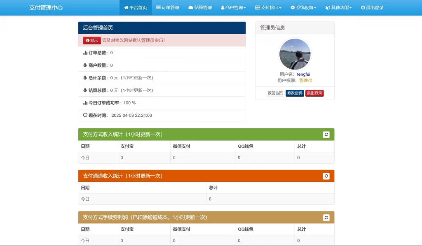Screen dimensions: 422x246
Task: Expand the 系统设置 dropdown
Action: (303, 7)
